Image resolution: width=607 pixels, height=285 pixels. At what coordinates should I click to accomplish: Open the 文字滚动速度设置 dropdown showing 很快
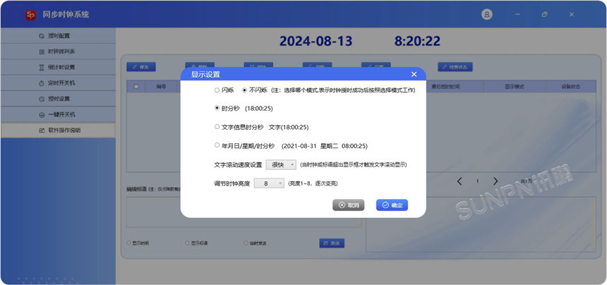pos(281,165)
